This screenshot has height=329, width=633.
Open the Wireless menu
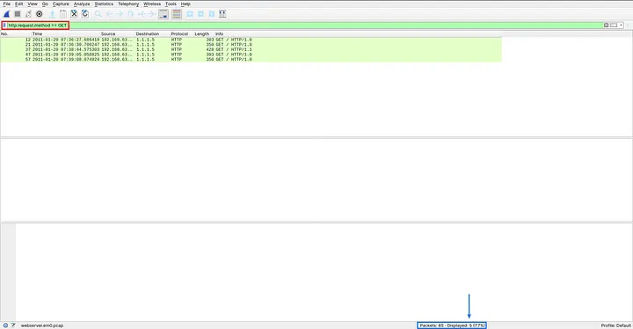152,4
